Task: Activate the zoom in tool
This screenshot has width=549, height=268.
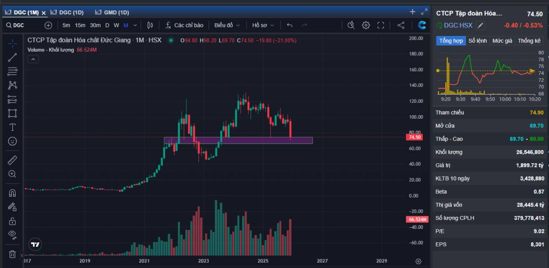Action: tap(12, 174)
